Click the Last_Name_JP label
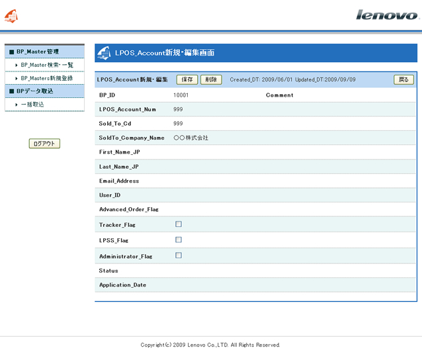 [x=118, y=167]
